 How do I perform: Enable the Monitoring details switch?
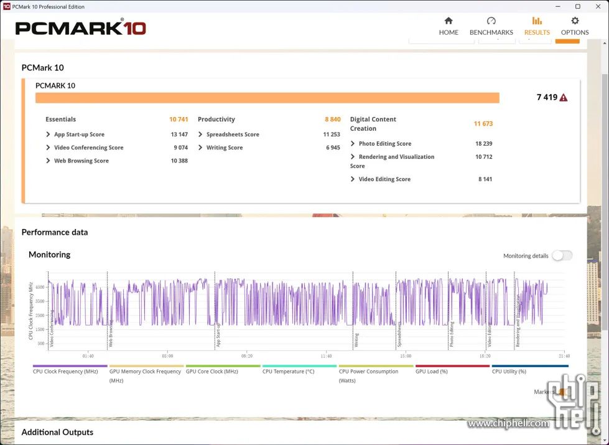562,256
